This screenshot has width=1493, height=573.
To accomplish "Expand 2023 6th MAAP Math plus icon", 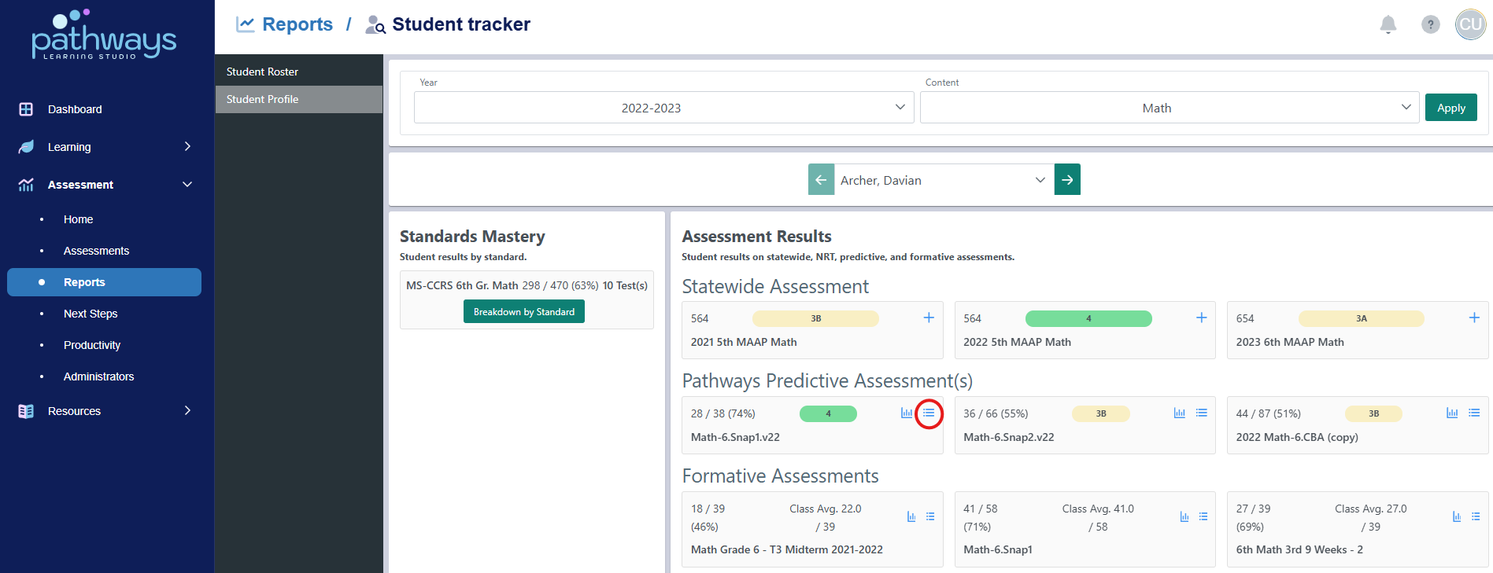I will 1474,318.
